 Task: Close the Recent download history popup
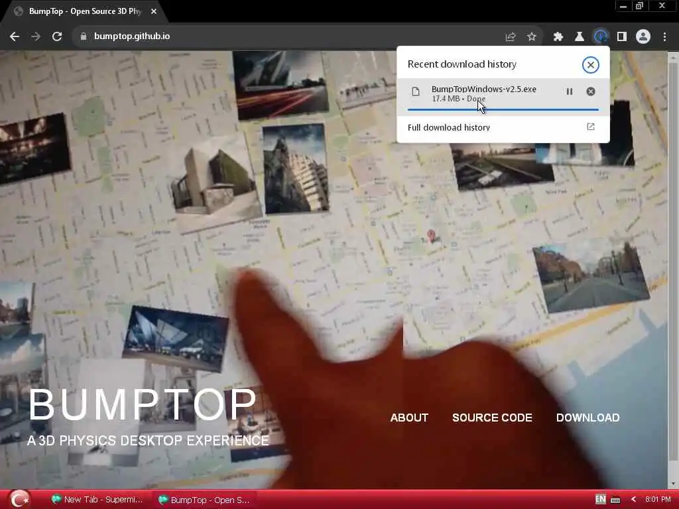[590, 65]
